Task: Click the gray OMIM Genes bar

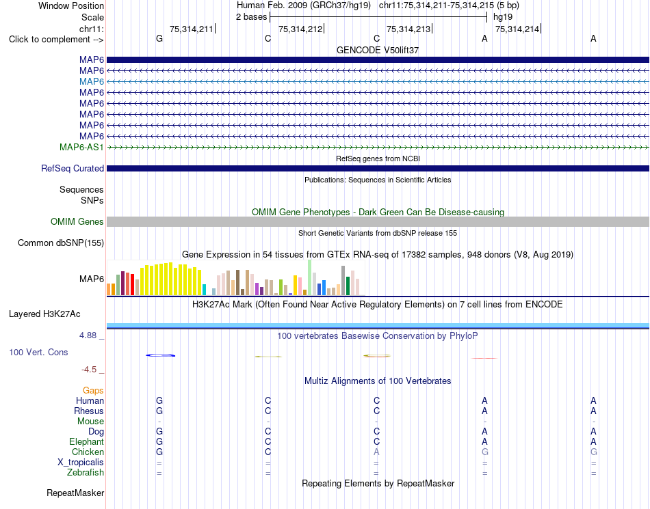Action: pos(378,222)
